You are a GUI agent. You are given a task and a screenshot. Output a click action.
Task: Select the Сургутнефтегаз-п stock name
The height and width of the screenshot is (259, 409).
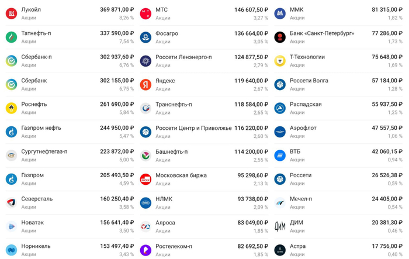click(x=44, y=151)
